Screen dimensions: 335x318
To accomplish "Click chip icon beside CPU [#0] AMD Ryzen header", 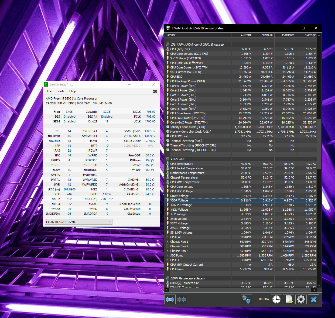I will pyautogui.click(x=168, y=45).
